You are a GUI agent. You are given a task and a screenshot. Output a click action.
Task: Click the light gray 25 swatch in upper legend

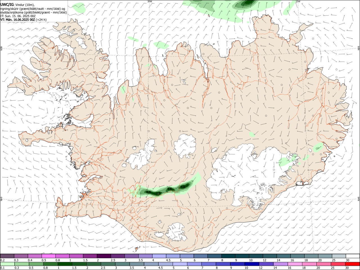(339, 256)
